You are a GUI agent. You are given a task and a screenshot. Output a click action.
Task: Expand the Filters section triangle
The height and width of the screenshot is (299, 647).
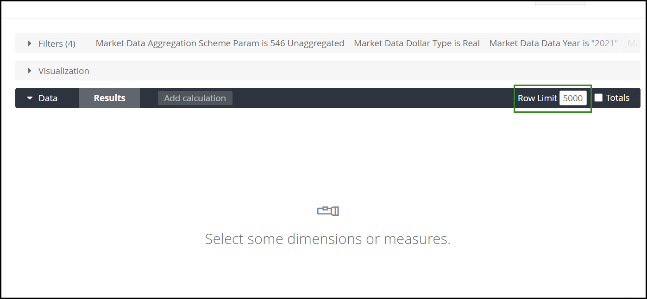(x=30, y=43)
